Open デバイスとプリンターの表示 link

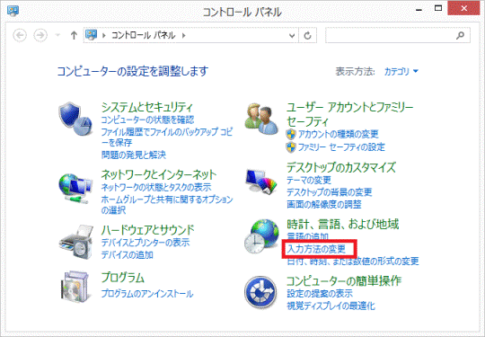(145, 243)
